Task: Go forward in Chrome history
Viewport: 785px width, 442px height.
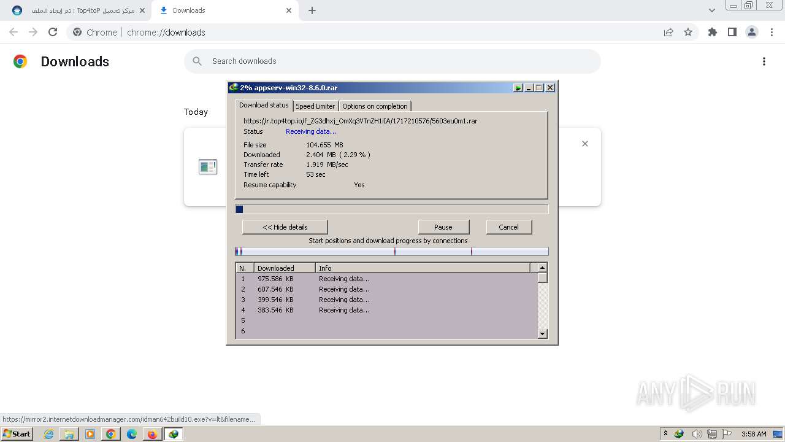Action: (x=33, y=32)
